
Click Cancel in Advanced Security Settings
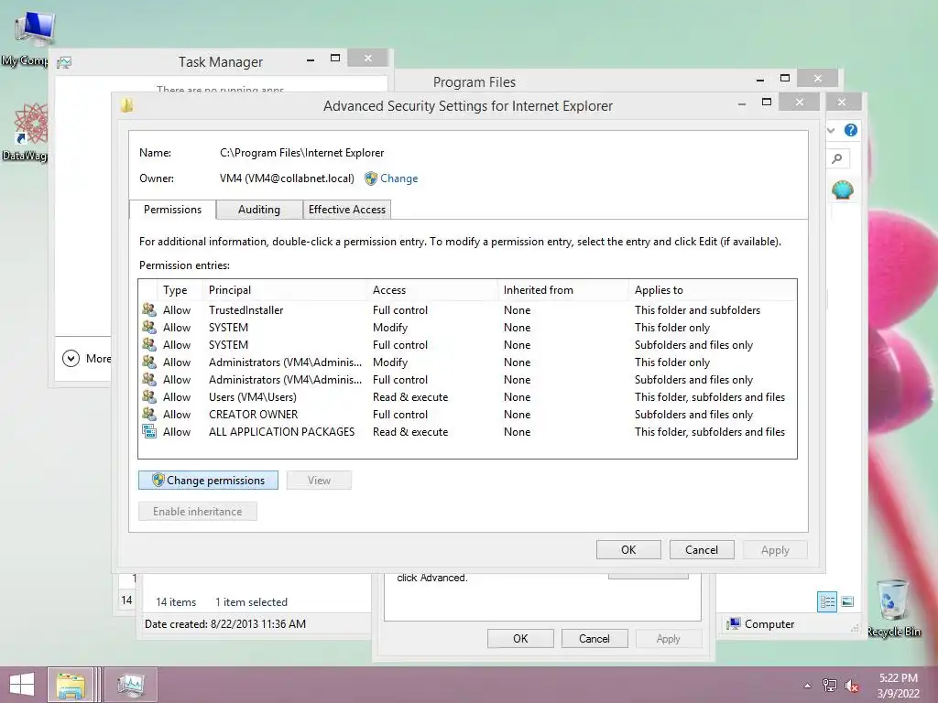[702, 549]
